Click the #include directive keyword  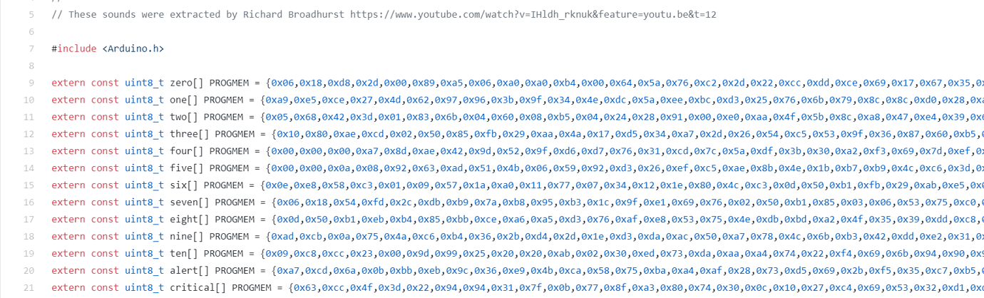coord(74,49)
